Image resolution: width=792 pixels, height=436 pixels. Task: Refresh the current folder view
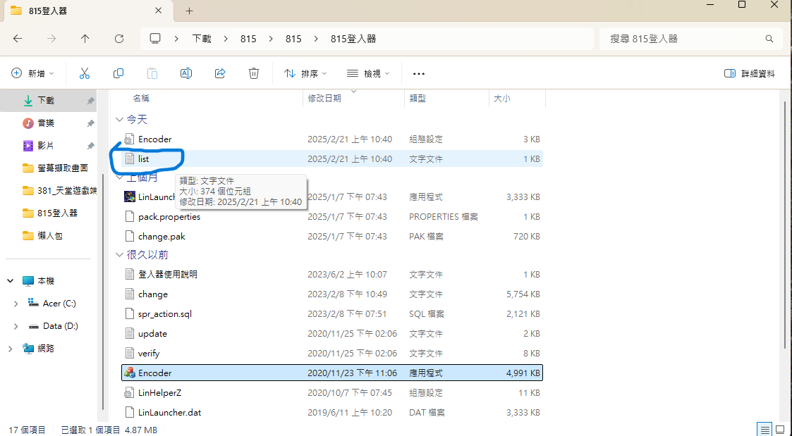[119, 39]
